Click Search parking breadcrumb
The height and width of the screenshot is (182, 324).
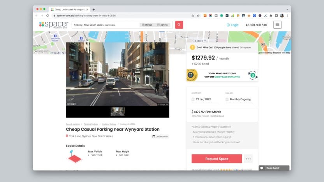coord(73,124)
